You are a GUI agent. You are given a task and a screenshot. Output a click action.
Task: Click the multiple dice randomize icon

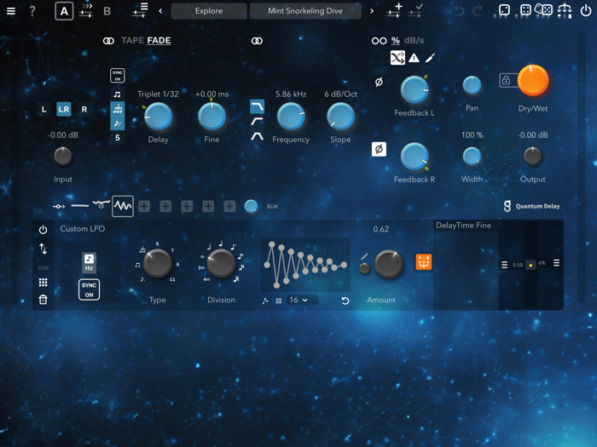point(544,9)
